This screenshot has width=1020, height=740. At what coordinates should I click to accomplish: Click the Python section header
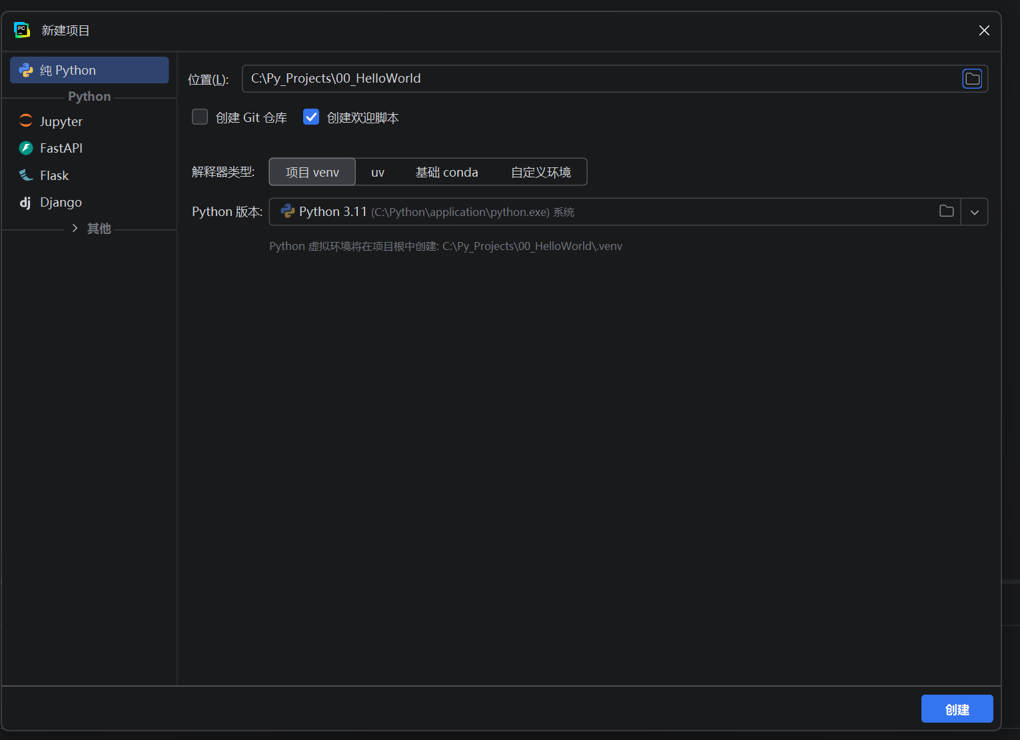(89, 96)
